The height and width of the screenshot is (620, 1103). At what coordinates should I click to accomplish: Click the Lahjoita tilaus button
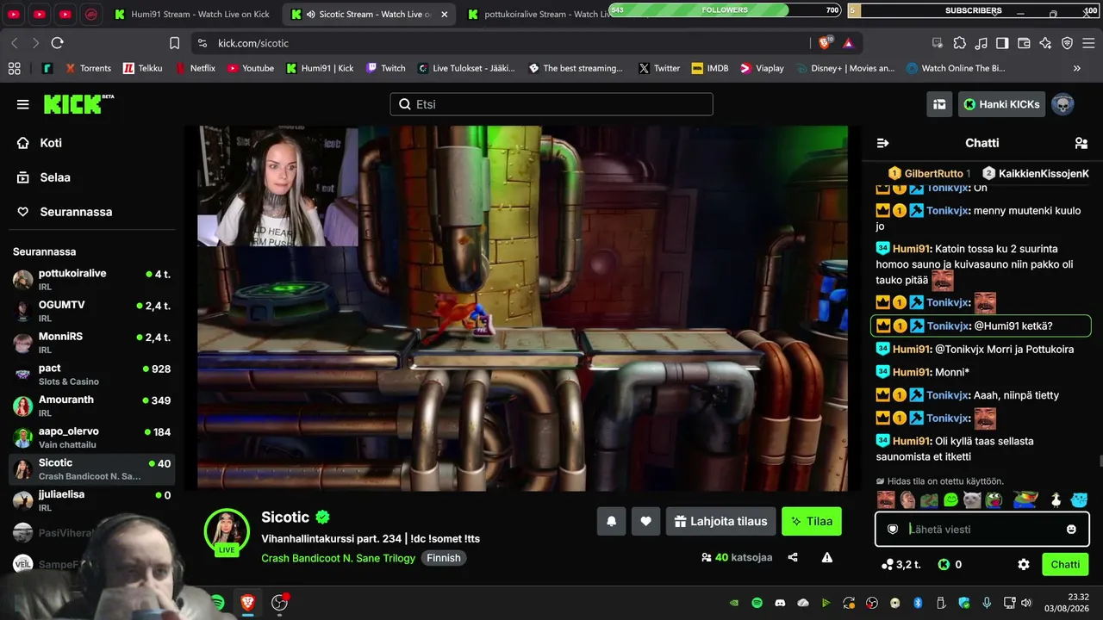click(720, 521)
